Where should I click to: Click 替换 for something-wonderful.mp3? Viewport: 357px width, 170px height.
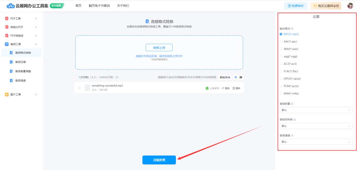[x=226, y=88]
